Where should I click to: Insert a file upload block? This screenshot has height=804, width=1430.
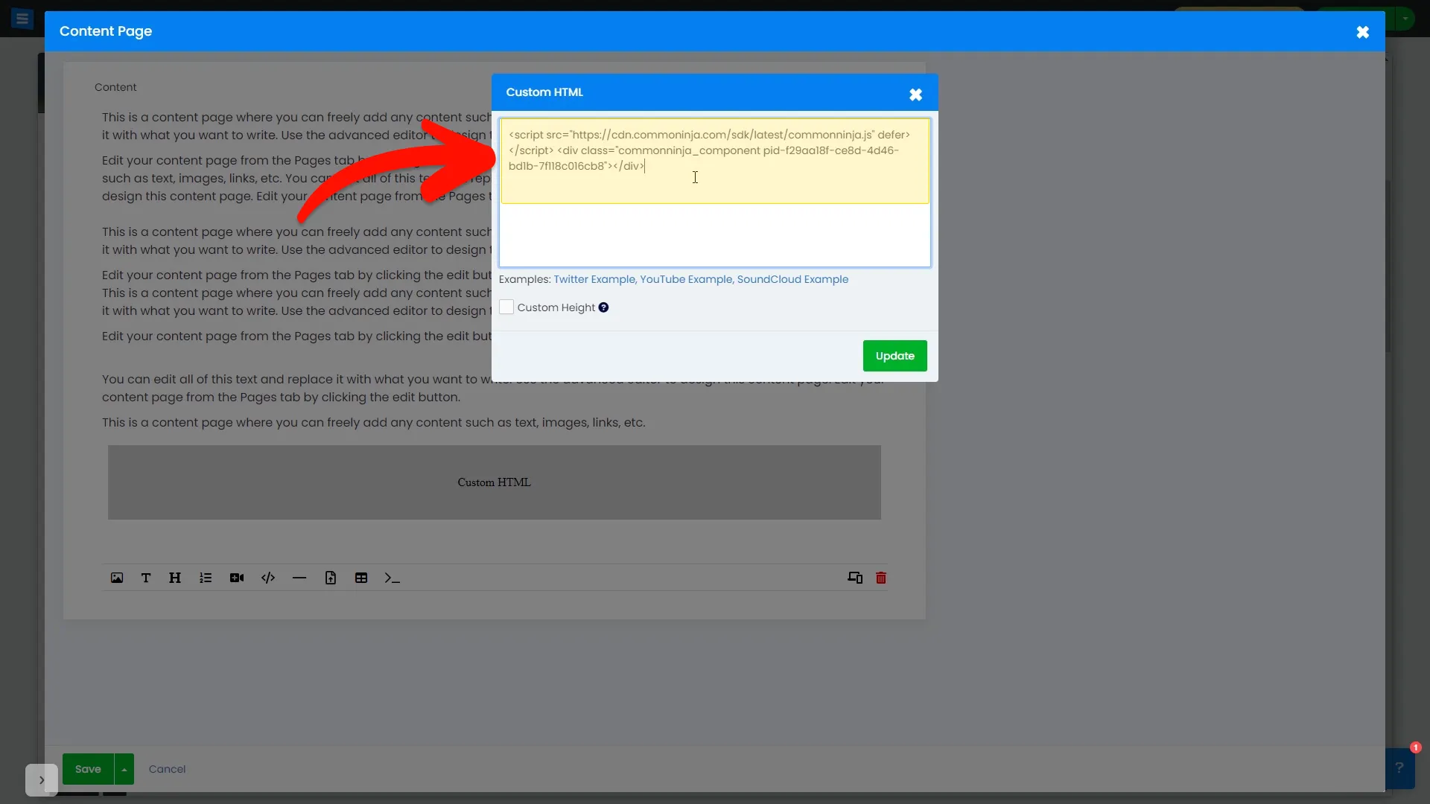tap(331, 578)
